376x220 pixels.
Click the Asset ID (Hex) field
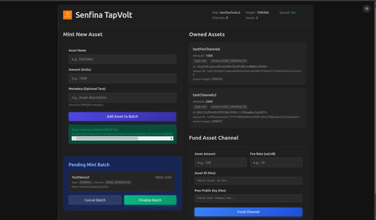tap(248, 181)
